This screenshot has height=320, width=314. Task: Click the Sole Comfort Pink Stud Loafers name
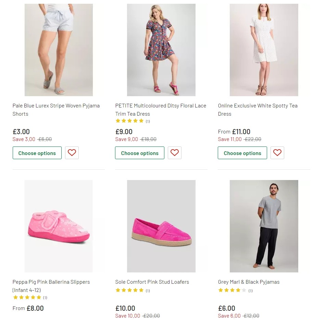point(152,282)
